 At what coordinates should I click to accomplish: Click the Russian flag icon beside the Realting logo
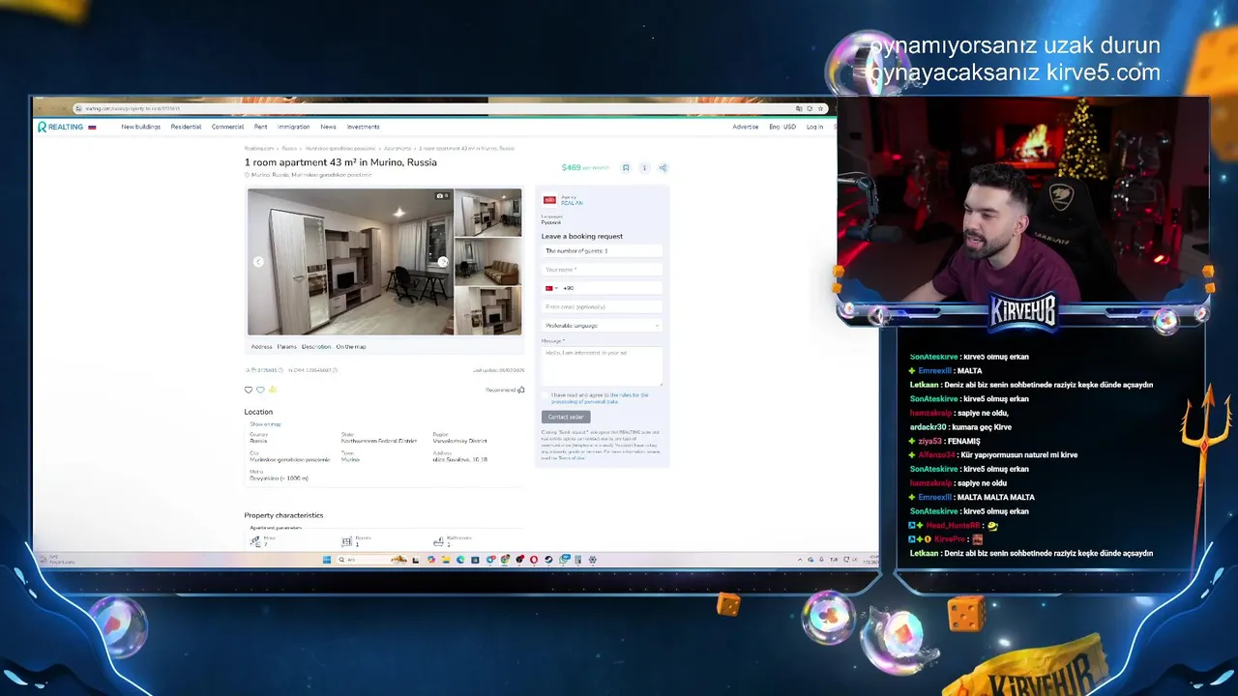pyautogui.click(x=92, y=127)
